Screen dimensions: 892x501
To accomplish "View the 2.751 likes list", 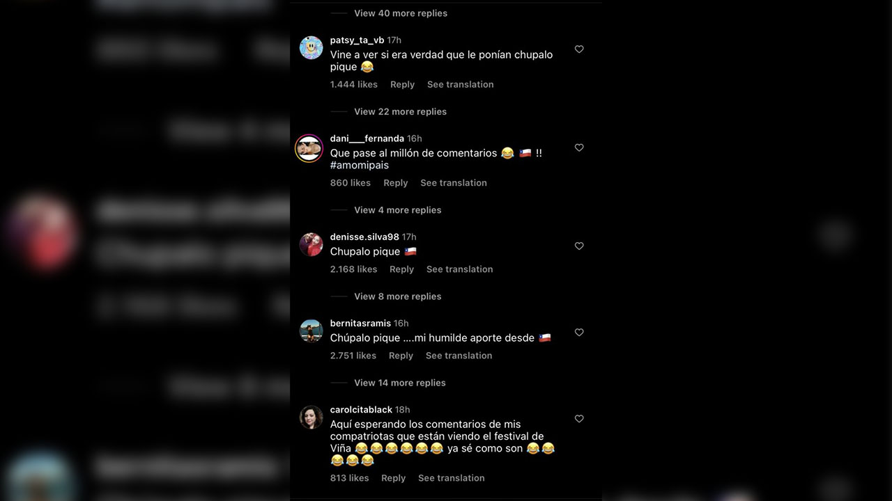I will (x=353, y=356).
